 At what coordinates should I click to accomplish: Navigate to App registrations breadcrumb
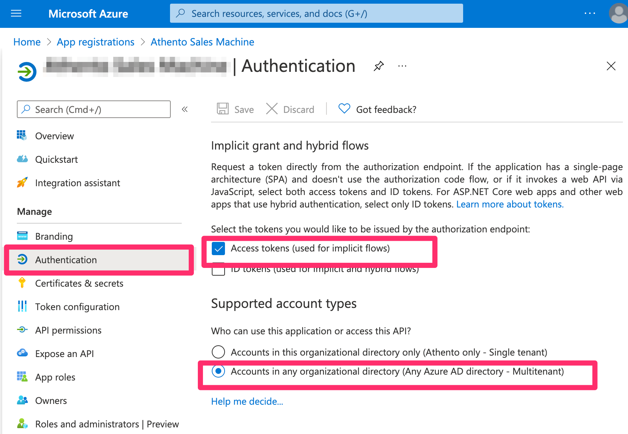click(x=95, y=42)
